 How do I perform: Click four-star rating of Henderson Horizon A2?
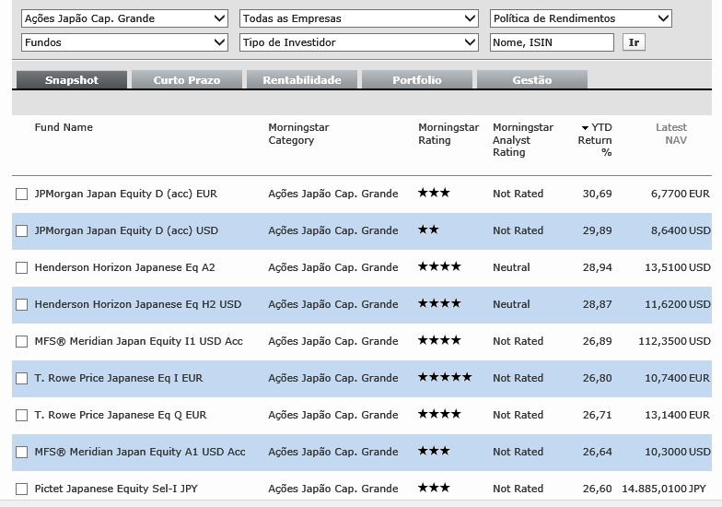(x=439, y=266)
